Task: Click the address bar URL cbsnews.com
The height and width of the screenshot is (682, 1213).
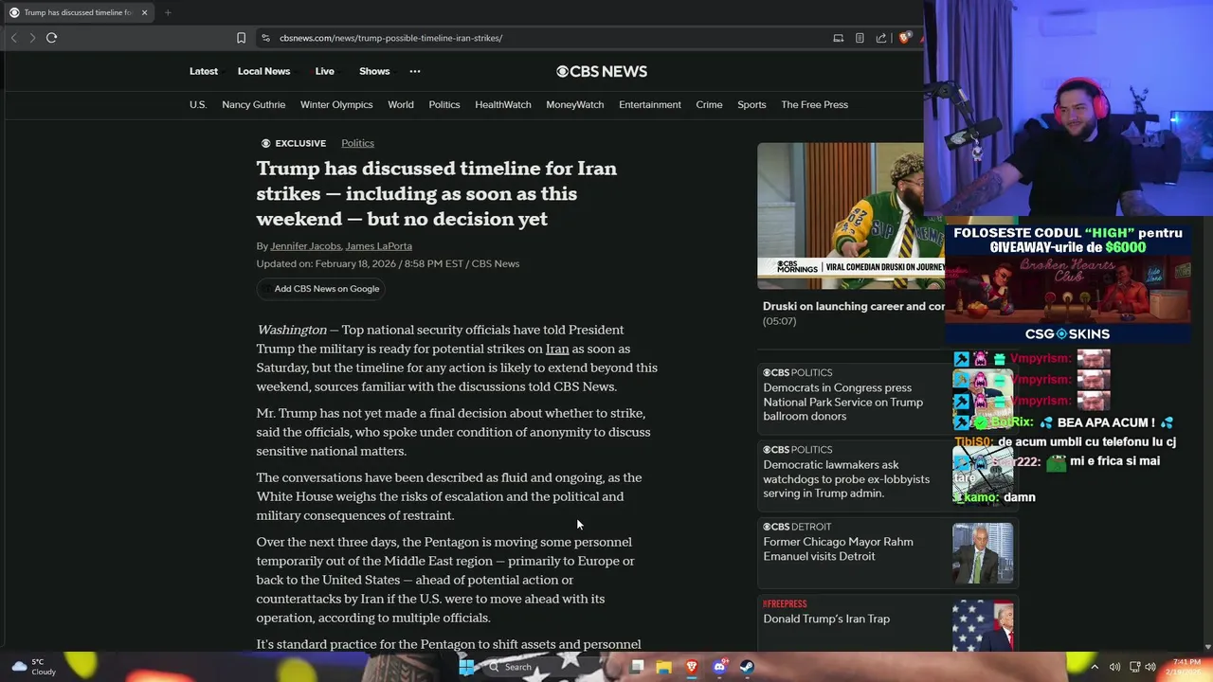Action: [390, 38]
